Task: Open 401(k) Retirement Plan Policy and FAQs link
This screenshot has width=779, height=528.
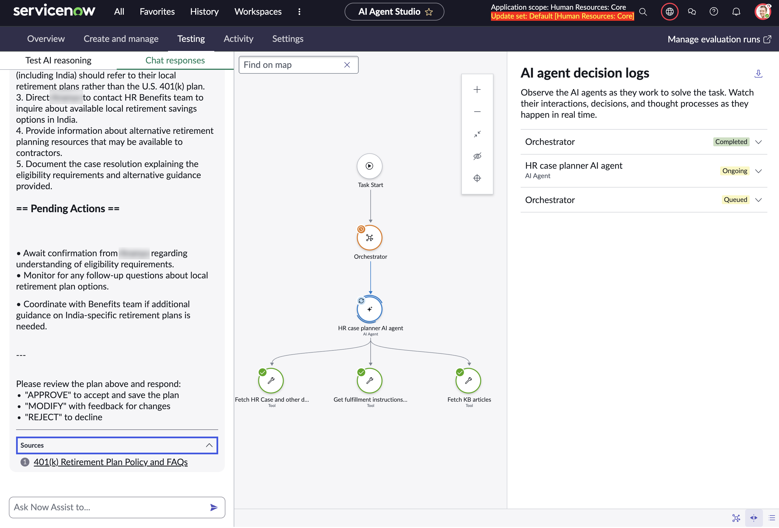Action: pyautogui.click(x=110, y=462)
